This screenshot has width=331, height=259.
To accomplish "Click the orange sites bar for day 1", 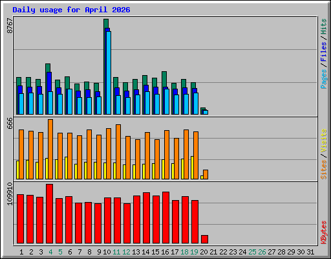I will (21, 154).
